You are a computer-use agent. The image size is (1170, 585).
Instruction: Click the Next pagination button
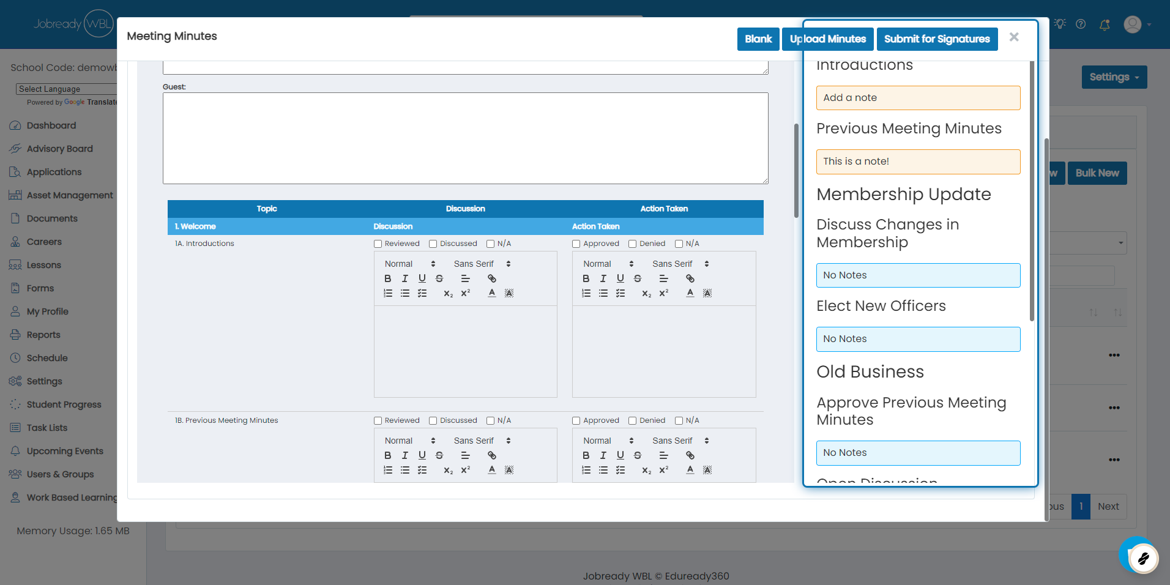pos(1108,507)
